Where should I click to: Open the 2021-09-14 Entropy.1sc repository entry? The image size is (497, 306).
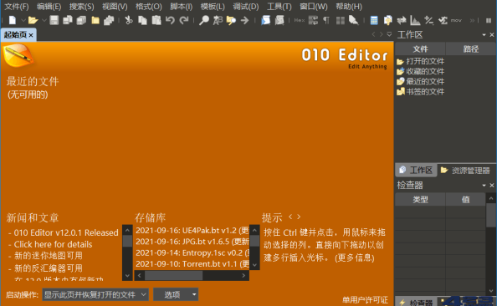point(192,252)
